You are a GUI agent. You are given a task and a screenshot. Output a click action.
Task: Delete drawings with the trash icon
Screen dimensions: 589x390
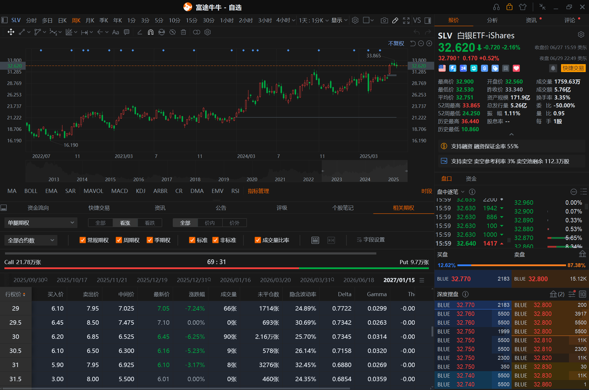click(x=184, y=32)
